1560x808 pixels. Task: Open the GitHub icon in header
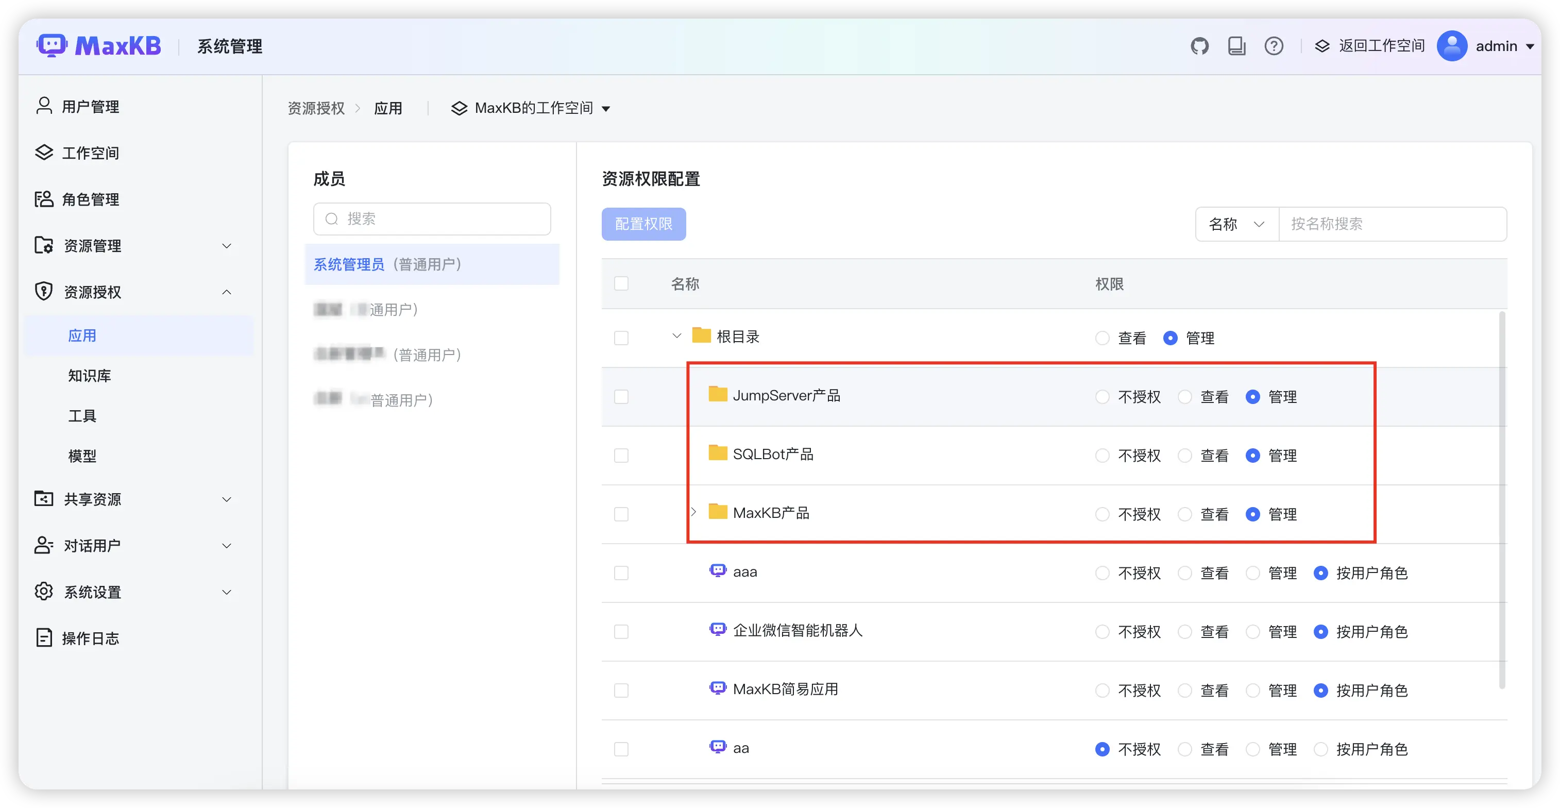coord(1199,46)
